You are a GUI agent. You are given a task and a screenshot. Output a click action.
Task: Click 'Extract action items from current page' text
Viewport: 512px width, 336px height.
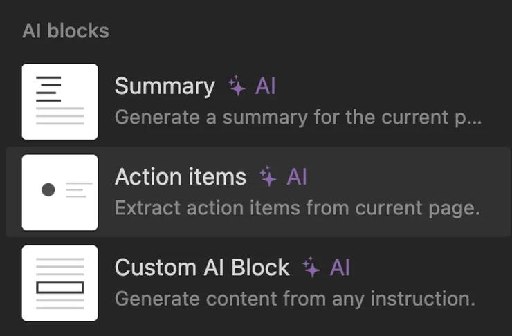click(x=297, y=208)
